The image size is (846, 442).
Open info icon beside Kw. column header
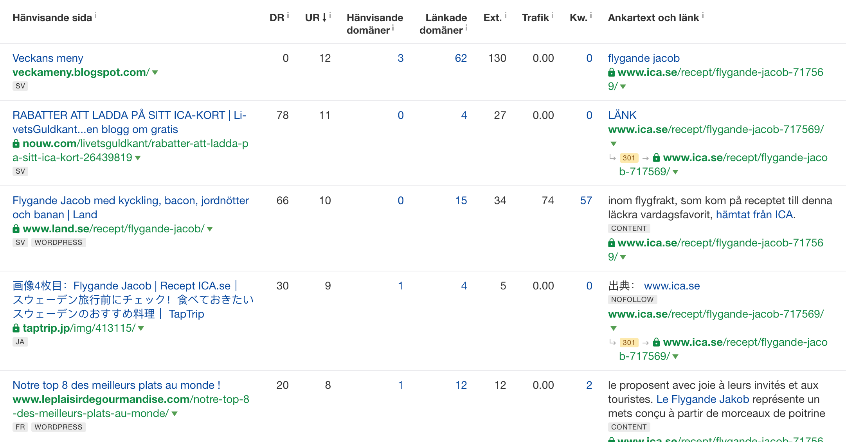(x=591, y=15)
